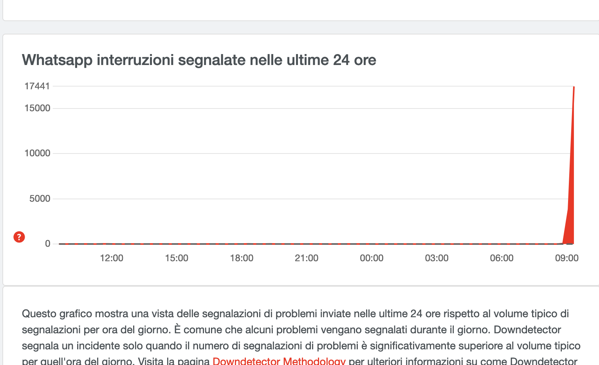Open the Downdetector Methodology link
Screen dimensions: 599x365
279,361
